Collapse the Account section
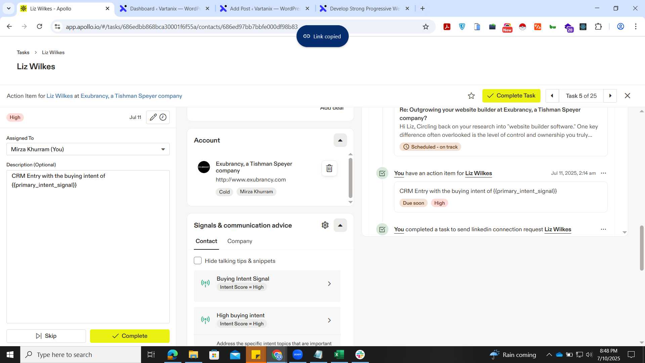 click(x=340, y=140)
